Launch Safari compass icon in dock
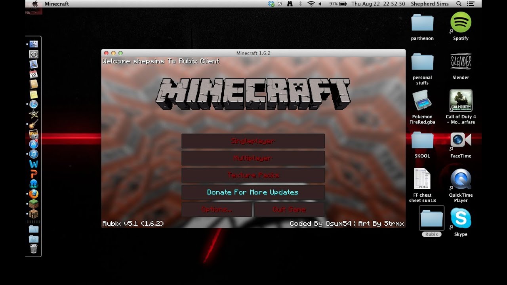 [34, 104]
